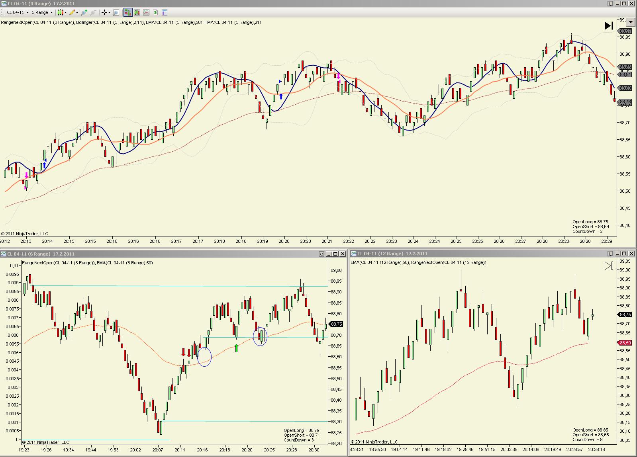Maximize the 6 Range chart window
The image size is (637, 457).
click(335, 254)
